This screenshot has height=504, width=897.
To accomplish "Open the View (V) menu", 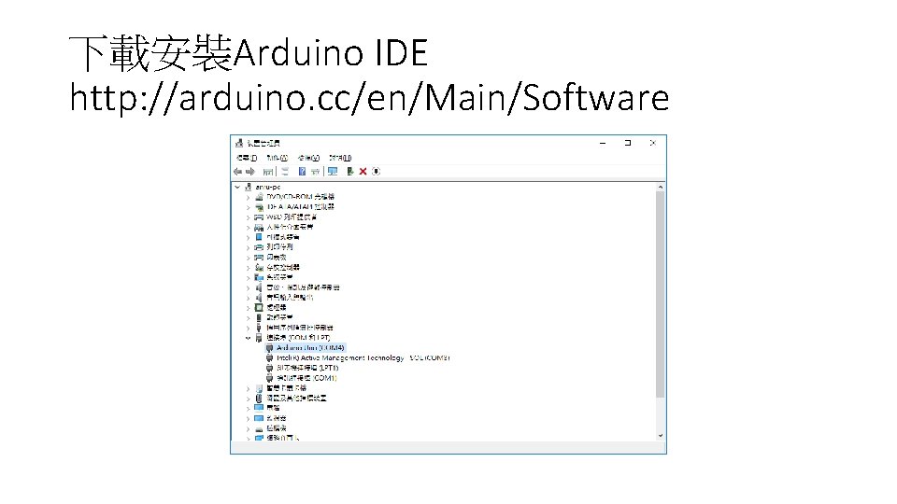I will [x=309, y=158].
